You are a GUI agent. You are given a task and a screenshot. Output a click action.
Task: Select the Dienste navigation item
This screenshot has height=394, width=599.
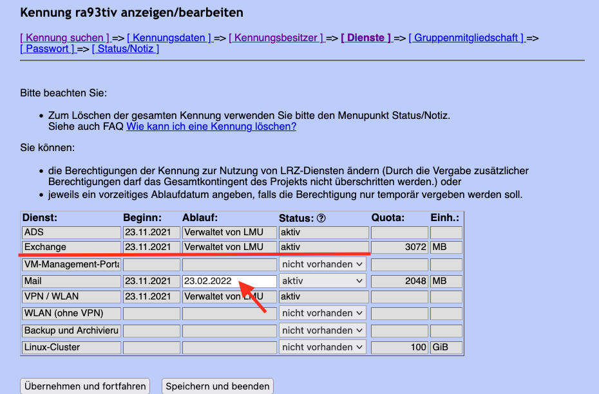(366, 38)
